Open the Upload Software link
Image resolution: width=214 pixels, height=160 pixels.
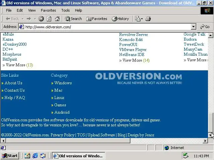coord(101,135)
